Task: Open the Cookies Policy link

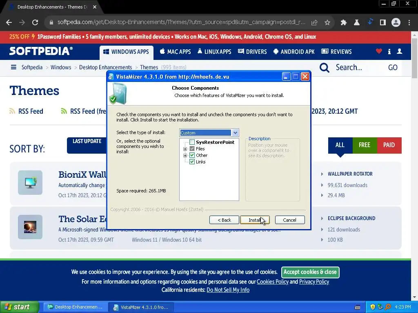Action: [272, 282]
